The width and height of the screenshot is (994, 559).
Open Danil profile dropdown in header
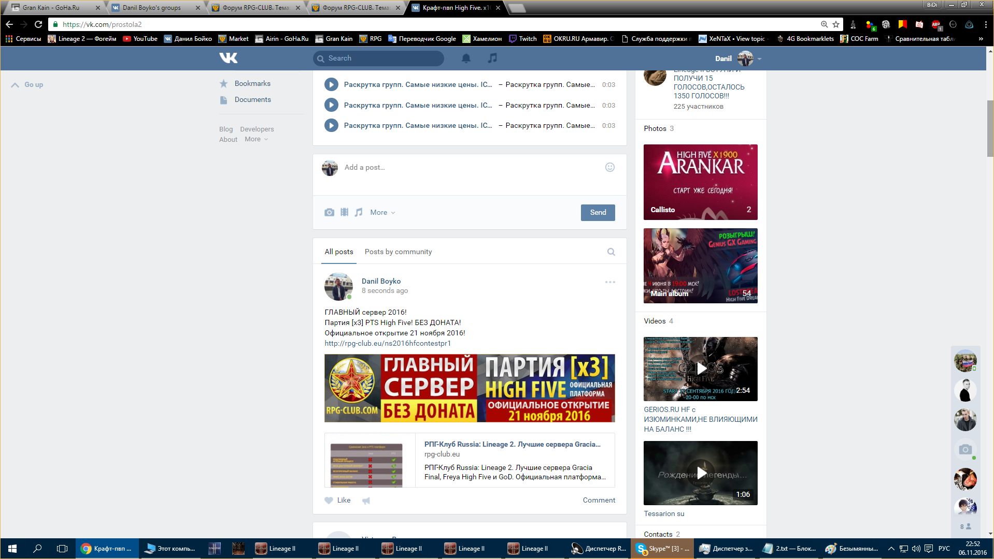[738, 58]
